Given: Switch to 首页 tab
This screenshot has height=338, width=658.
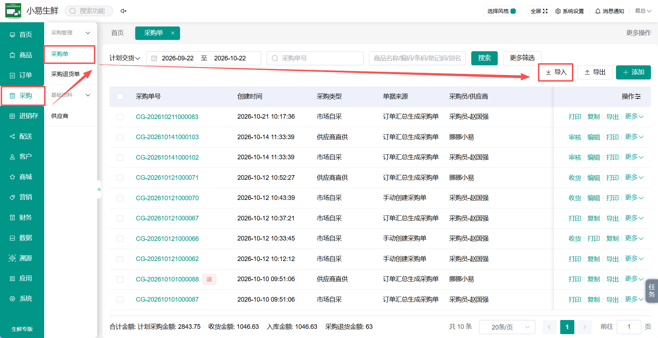Looking at the screenshot, I should [x=118, y=33].
